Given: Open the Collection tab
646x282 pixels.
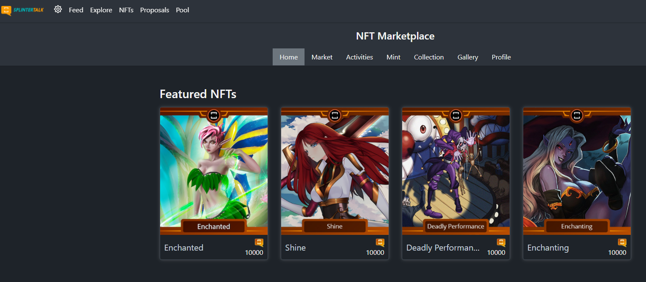Looking at the screenshot, I should 429,57.
